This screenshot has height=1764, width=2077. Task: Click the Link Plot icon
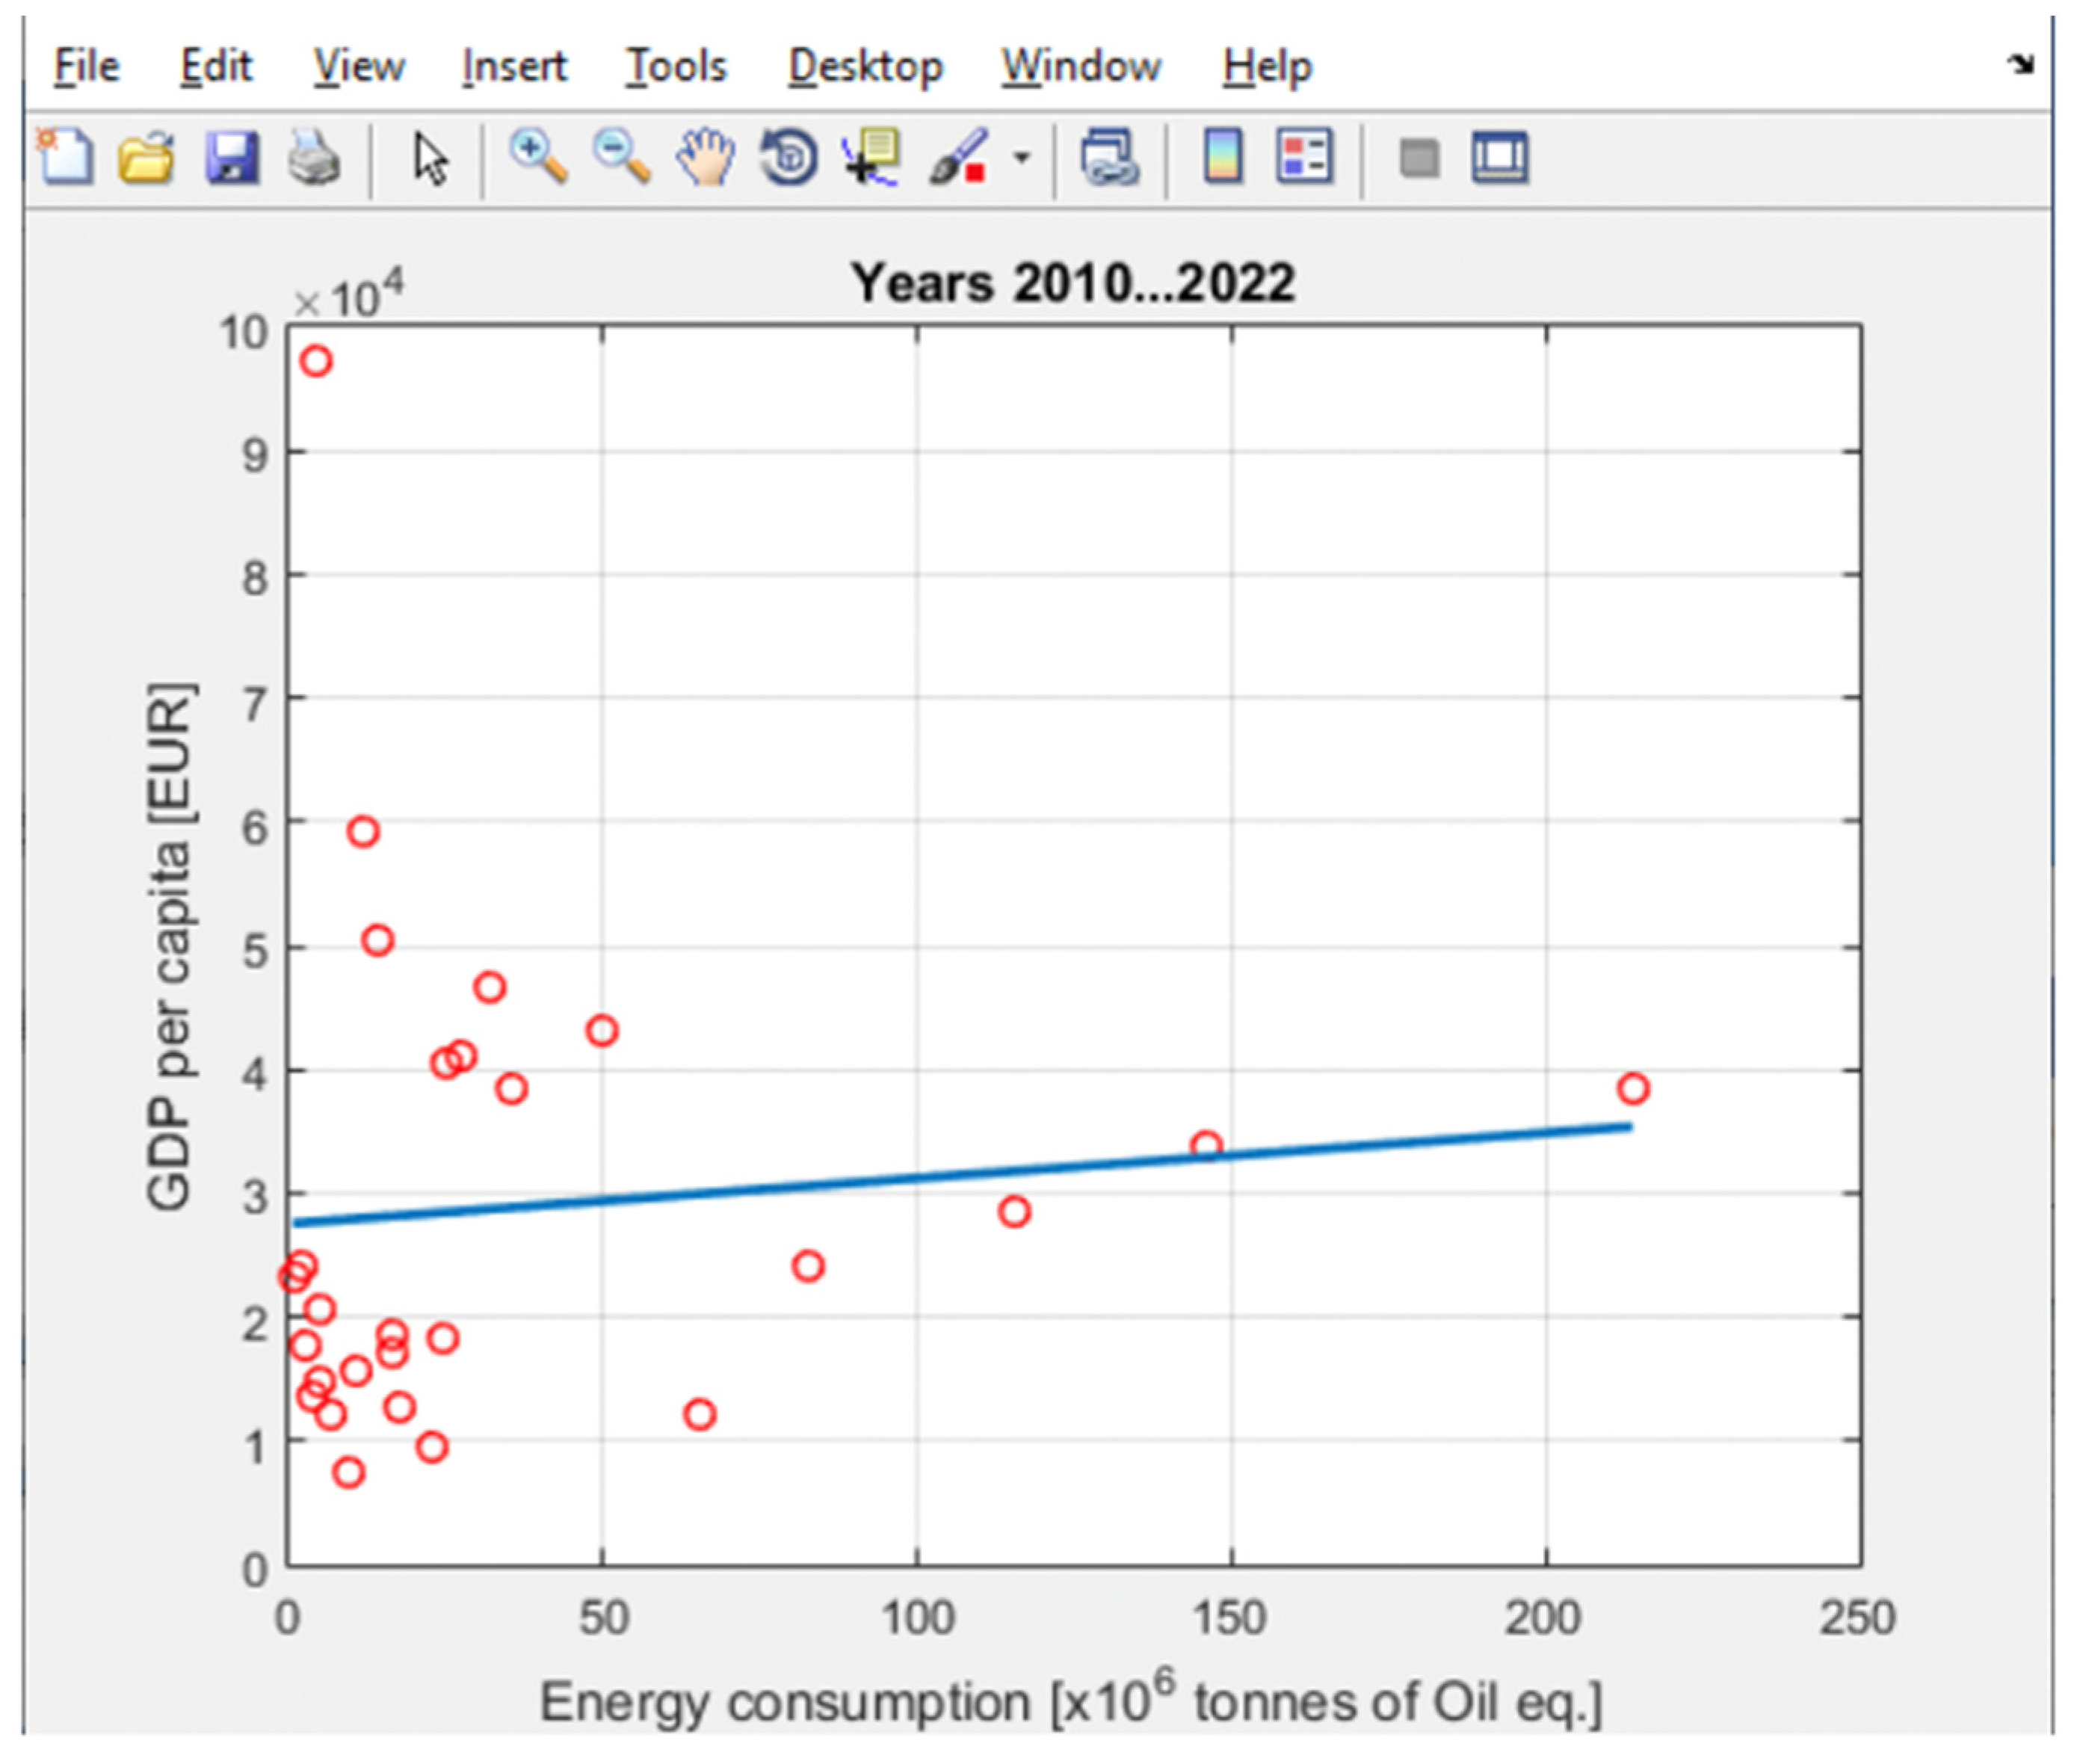(x=1109, y=157)
